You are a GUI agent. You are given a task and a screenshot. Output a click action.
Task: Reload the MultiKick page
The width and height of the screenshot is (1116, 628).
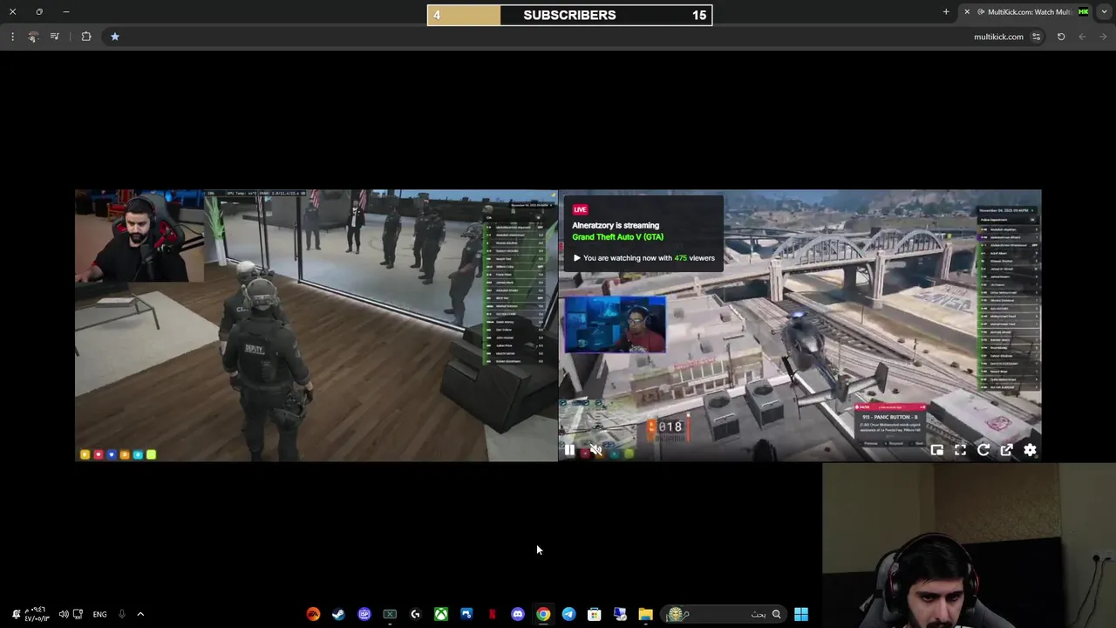[x=1061, y=37]
